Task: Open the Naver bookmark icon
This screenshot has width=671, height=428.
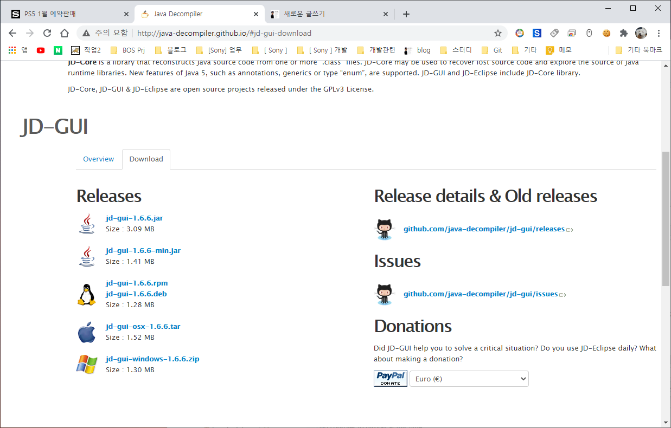Action: [58, 50]
